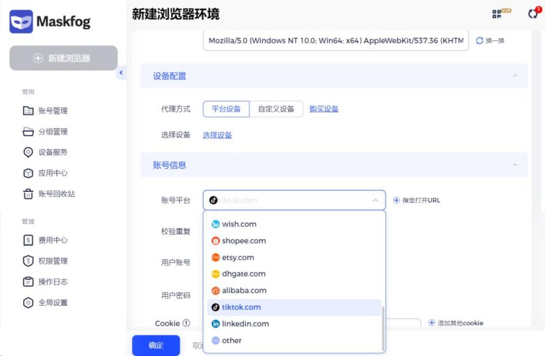
Task: Choose alibaba.com from the platform list
Action: click(294, 291)
